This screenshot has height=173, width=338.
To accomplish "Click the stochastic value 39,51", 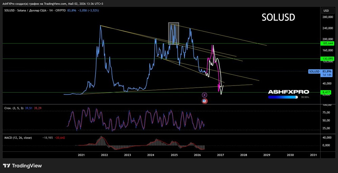I will 29,108.
